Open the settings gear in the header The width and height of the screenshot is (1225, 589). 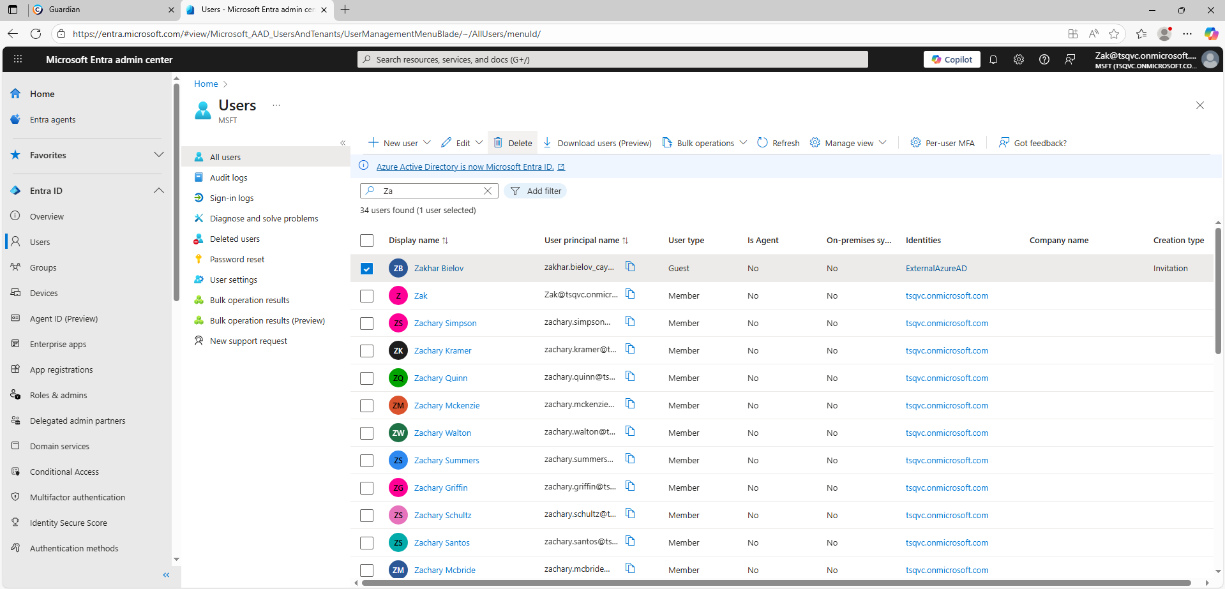(x=1018, y=59)
